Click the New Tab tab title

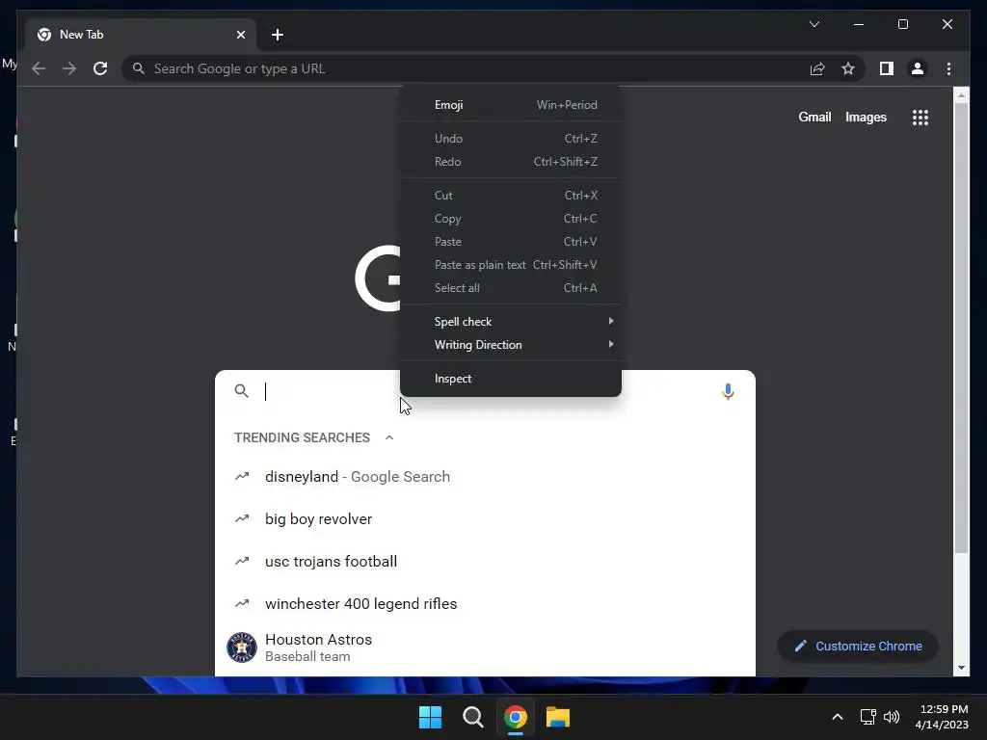coord(81,35)
